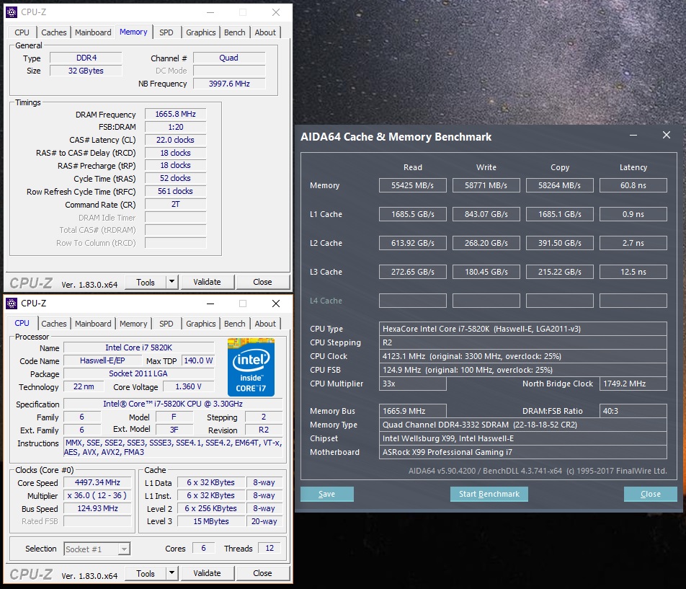Click Validate in the upper CPU-Z window
686x589 pixels.
208,283
